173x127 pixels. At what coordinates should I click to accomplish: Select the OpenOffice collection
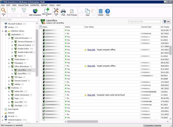click(x=22, y=73)
